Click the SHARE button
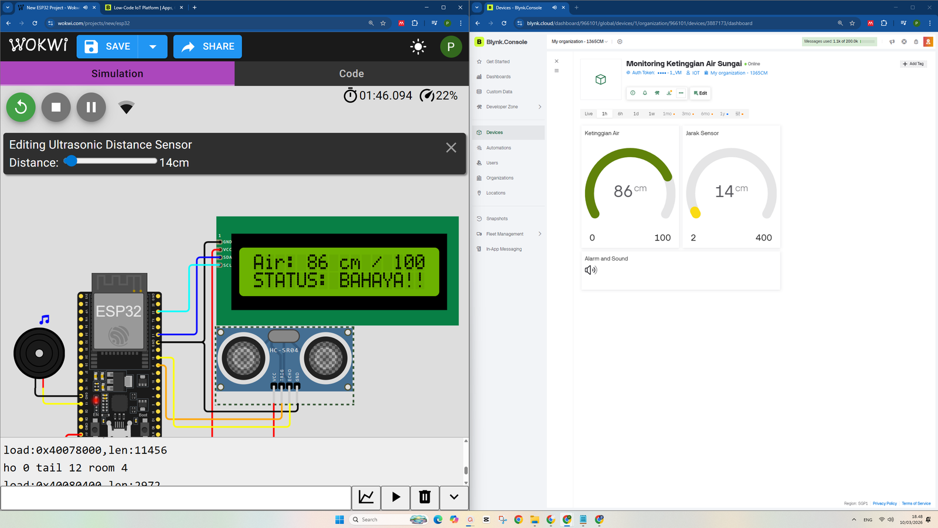The height and width of the screenshot is (528, 938). [x=208, y=46]
